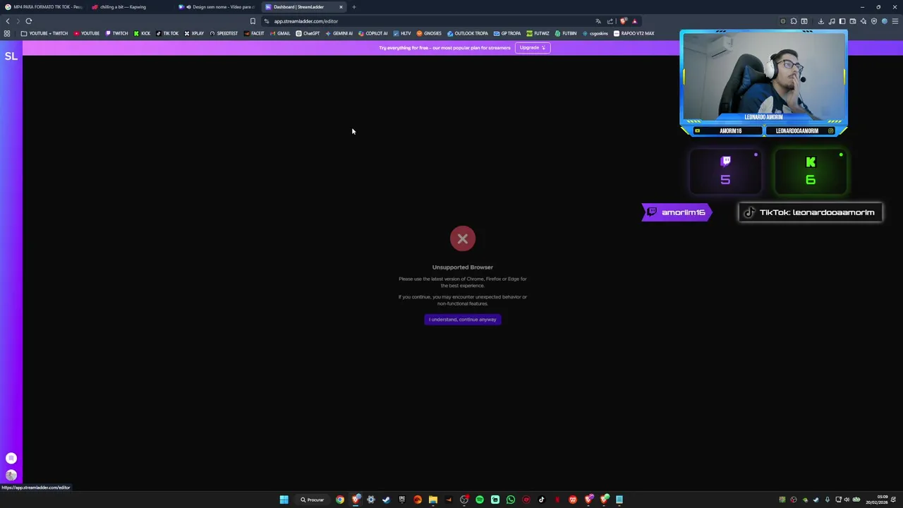Open the Brave VPN shield icon

[874, 21]
